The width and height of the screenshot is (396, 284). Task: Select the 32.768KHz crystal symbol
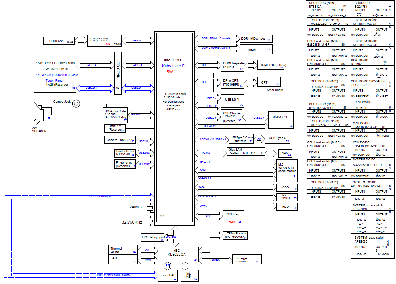[150, 221]
